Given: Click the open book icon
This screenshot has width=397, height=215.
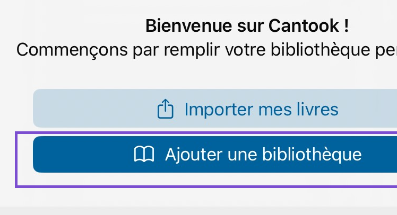Looking at the screenshot, I should pyautogui.click(x=144, y=155).
